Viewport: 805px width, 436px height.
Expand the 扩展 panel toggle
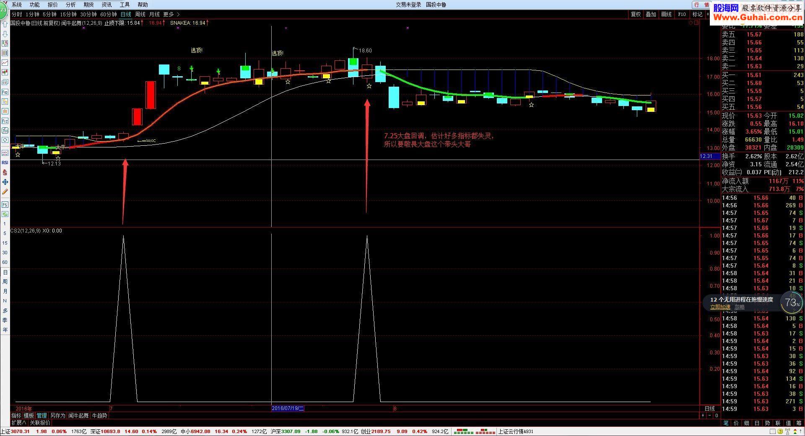point(18,423)
